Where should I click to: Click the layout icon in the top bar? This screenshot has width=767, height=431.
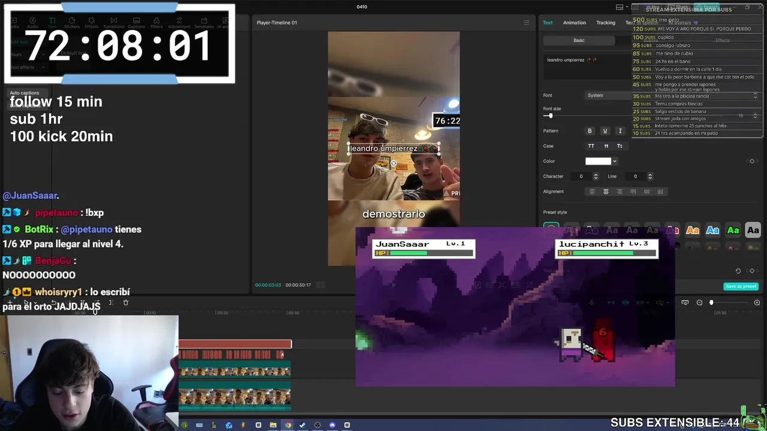click(x=620, y=7)
